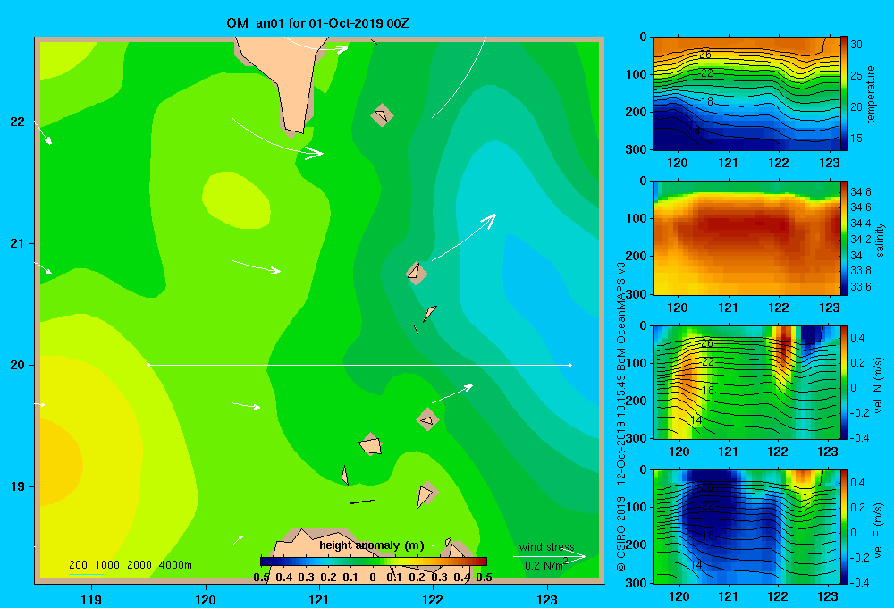Click the '2000' bathymetry legend label
The height and width of the screenshot is (608, 894).
(139, 565)
